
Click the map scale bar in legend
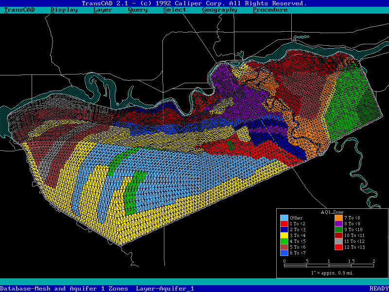329,266
